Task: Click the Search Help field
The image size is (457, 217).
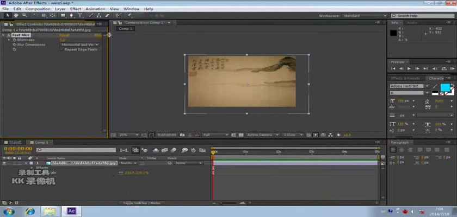Action: click(422, 16)
